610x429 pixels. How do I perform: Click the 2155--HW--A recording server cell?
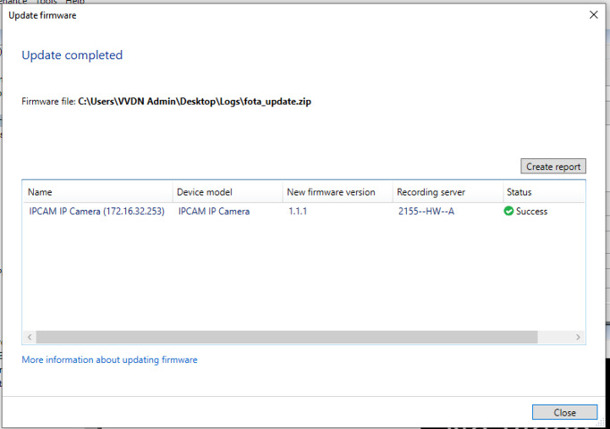tap(426, 212)
